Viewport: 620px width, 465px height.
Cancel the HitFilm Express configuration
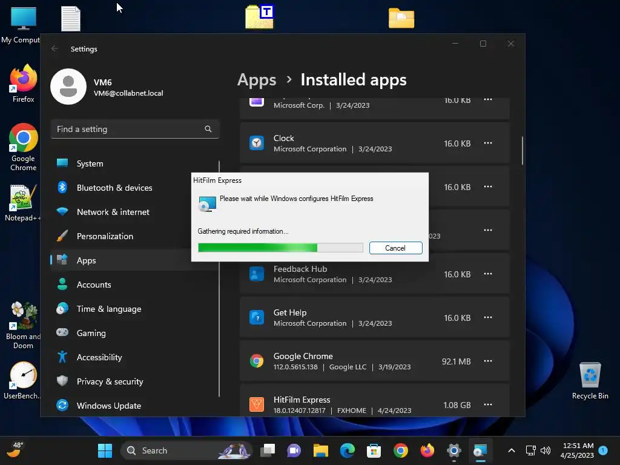[395, 248]
